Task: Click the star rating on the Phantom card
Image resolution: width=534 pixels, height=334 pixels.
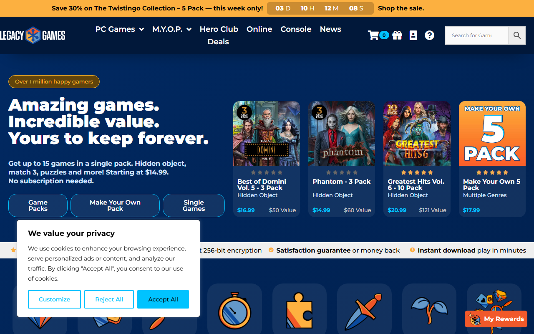Action: [342, 172]
